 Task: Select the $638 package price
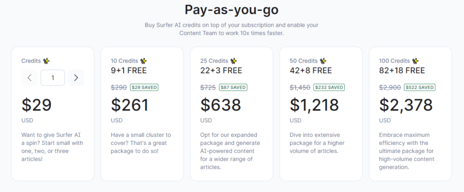point(221,105)
